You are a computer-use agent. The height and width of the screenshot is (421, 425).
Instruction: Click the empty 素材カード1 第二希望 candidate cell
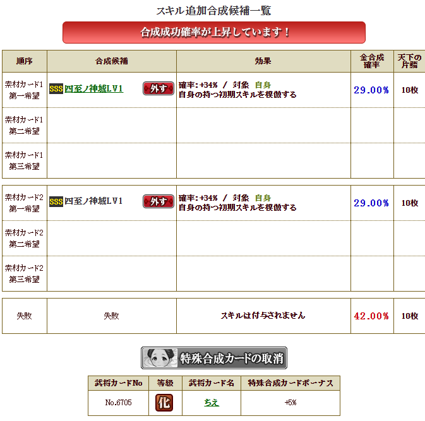[x=112, y=125]
